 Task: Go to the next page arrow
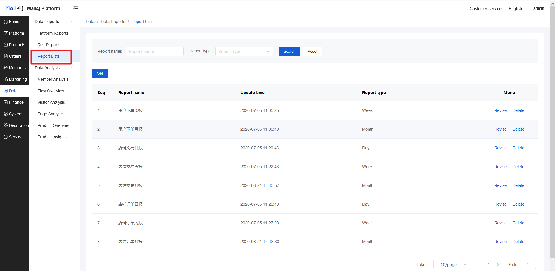(498, 264)
